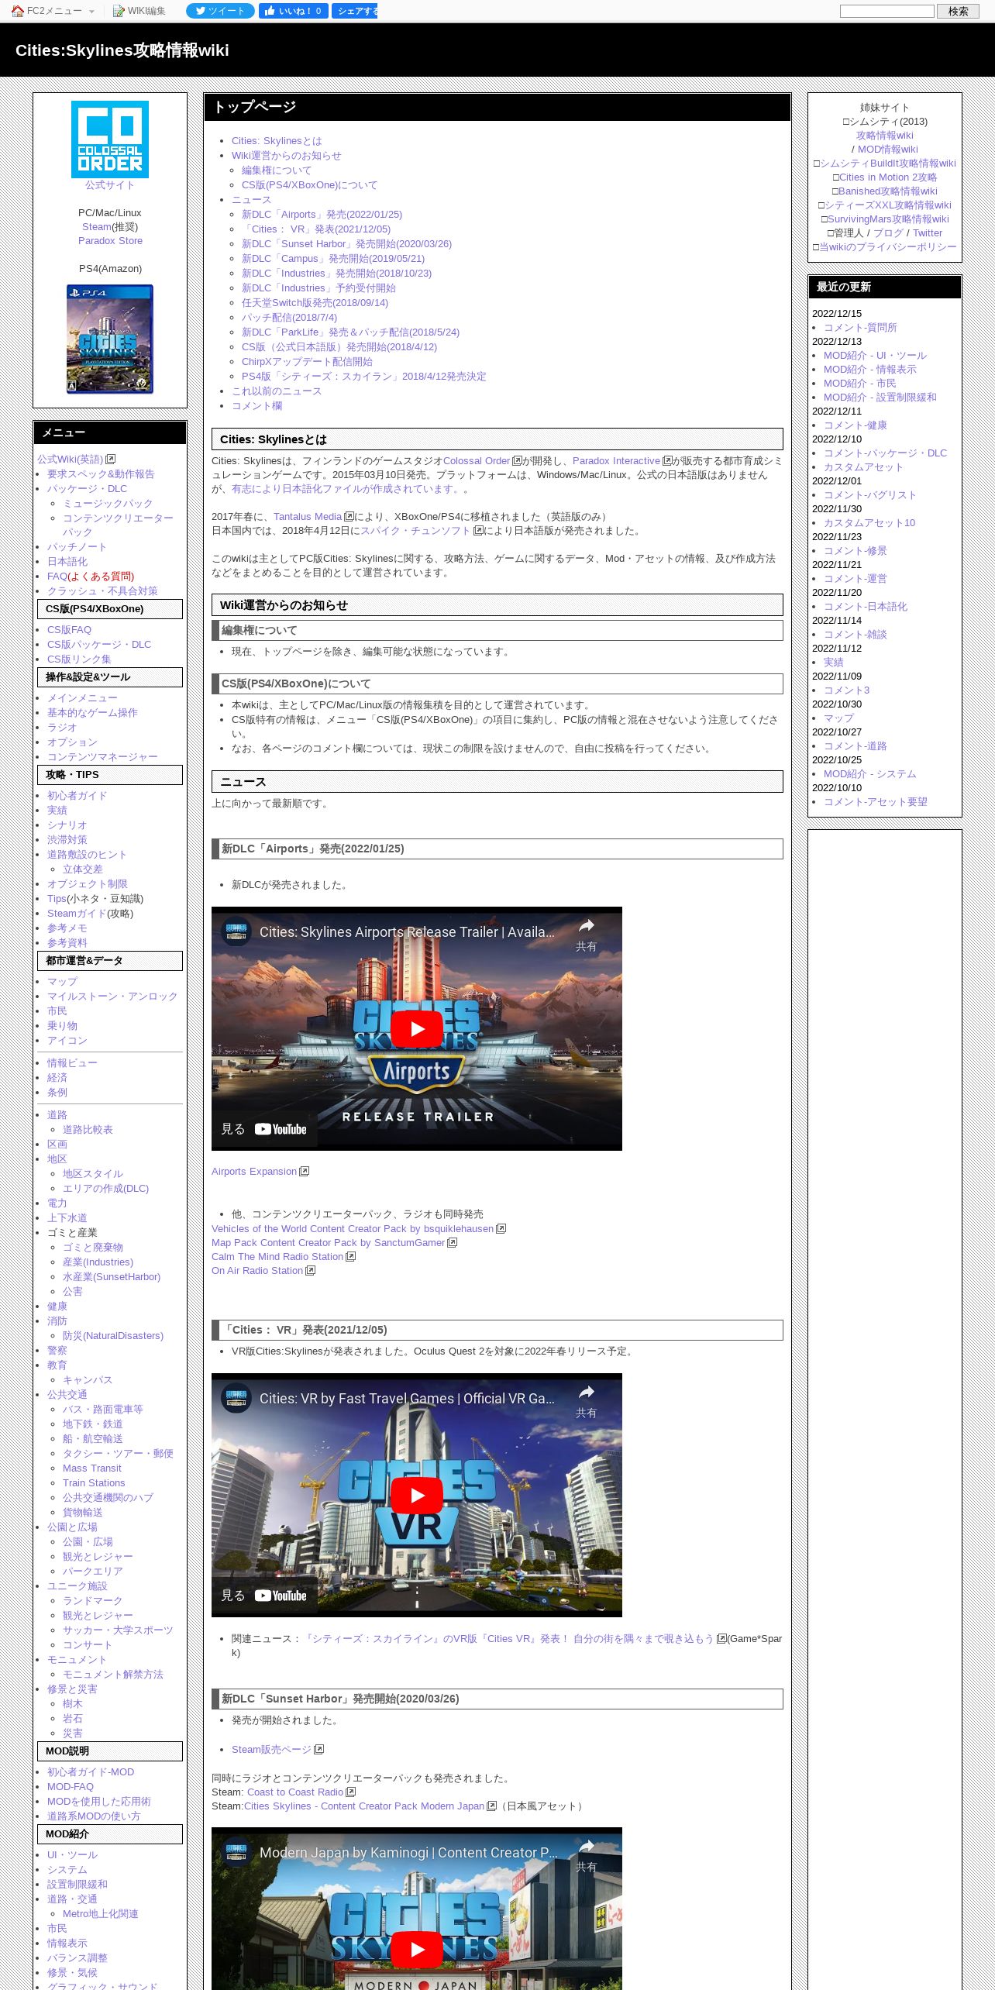995x1990 pixels.
Task: Open Train Stations menu item
Action: [x=94, y=1483]
